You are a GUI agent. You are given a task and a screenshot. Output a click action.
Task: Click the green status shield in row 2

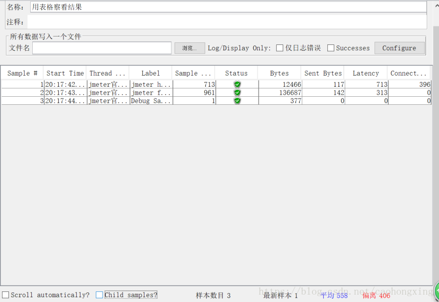[237, 93]
